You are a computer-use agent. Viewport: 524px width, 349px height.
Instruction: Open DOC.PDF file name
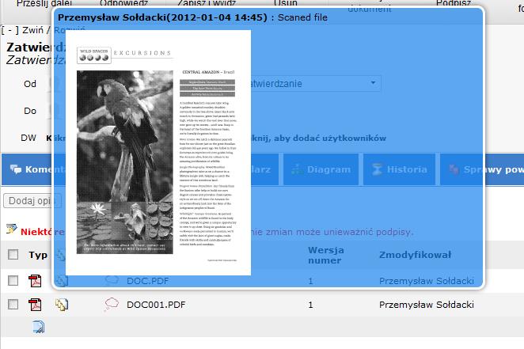147,281
